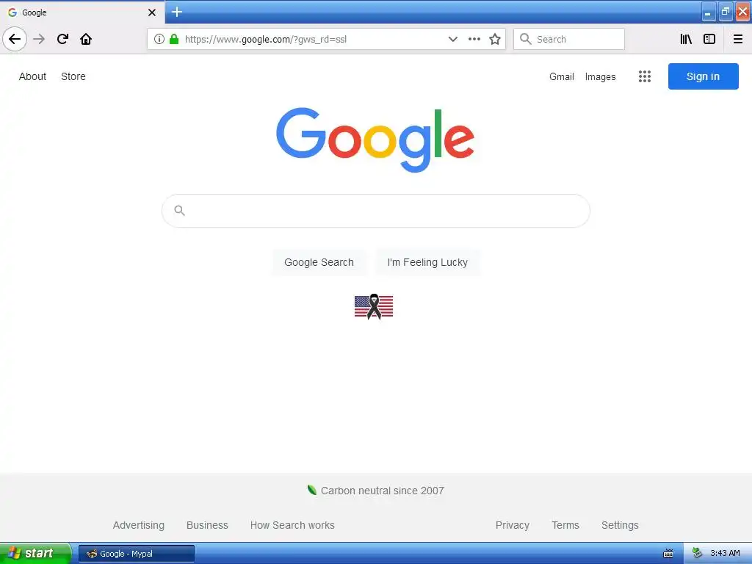Click the on-screen keyboard tray icon

[x=668, y=554]
